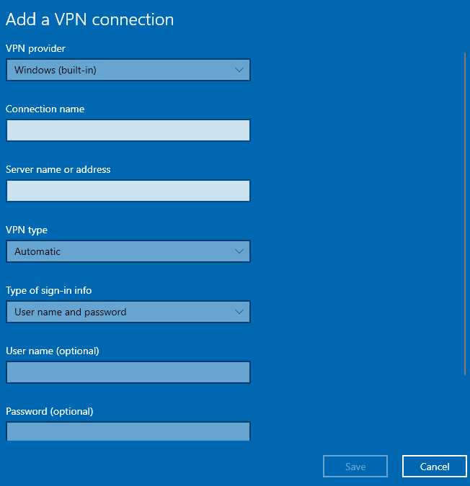Open the User name and password dropdown

pyautogui.click(x=128, y=312)
